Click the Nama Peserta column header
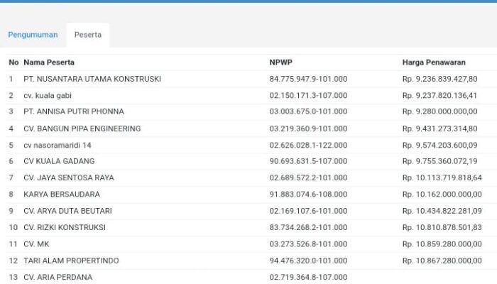The image size is (497, 284). point(48,62)
